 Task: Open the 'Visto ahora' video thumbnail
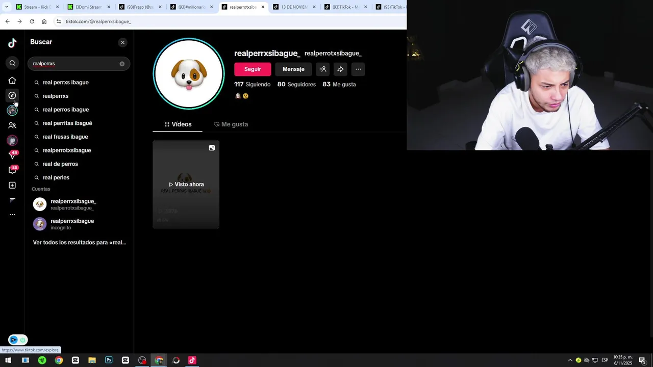click(x=186, y=185)
